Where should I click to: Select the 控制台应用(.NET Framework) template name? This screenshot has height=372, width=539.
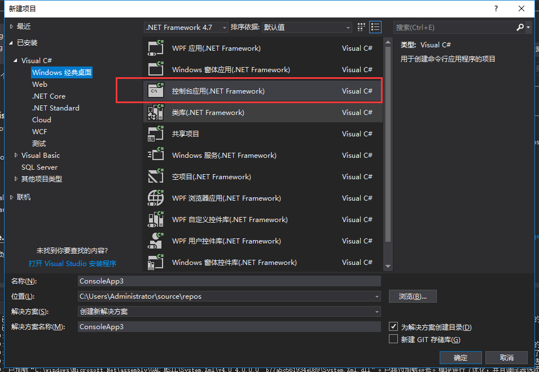(218, 91)
